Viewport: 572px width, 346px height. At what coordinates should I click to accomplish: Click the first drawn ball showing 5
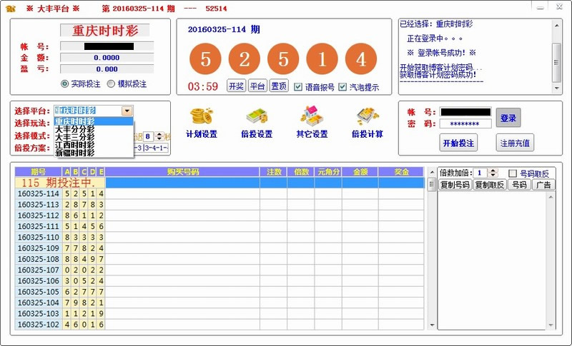[205, 59]
